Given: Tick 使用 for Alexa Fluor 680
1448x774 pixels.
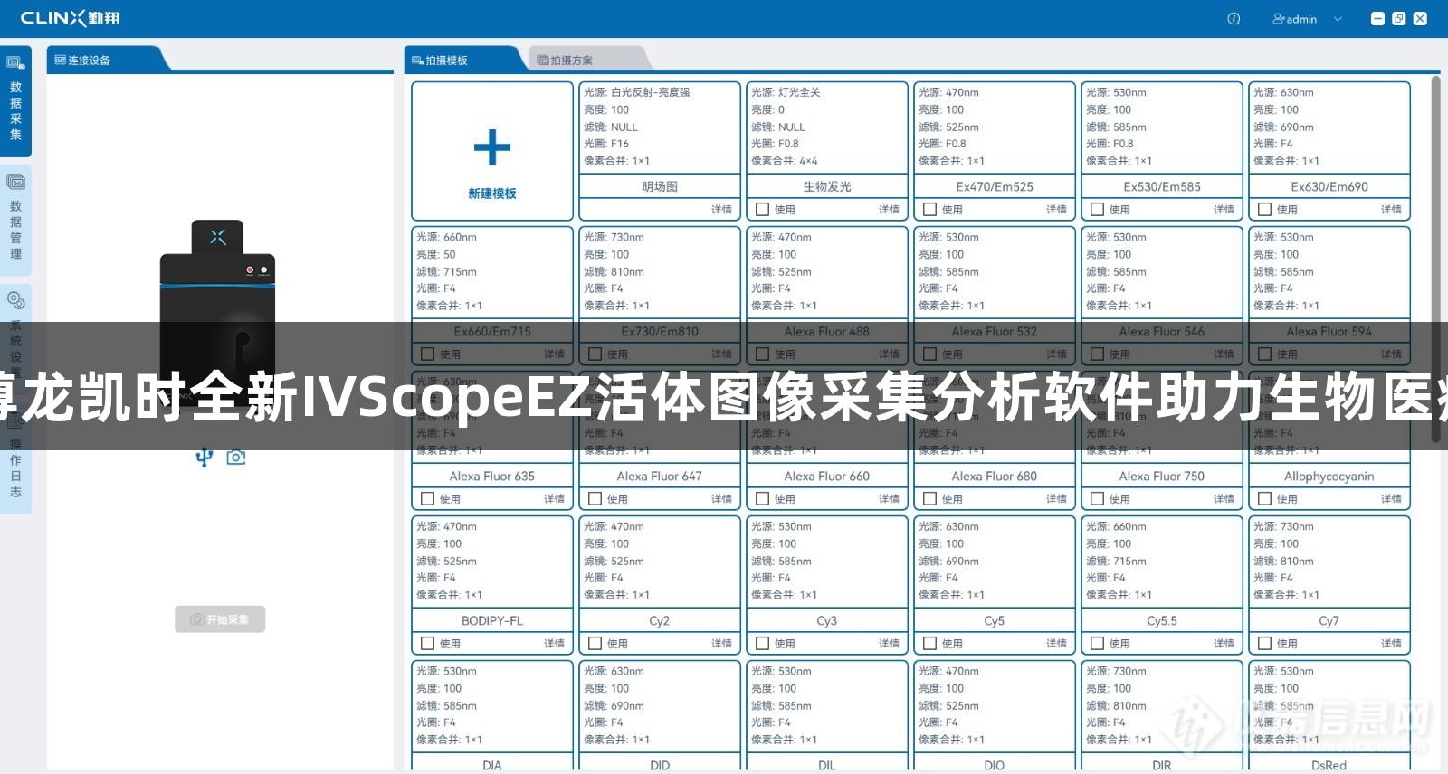Looking at the screenshot, I should [x=930, y=499].
